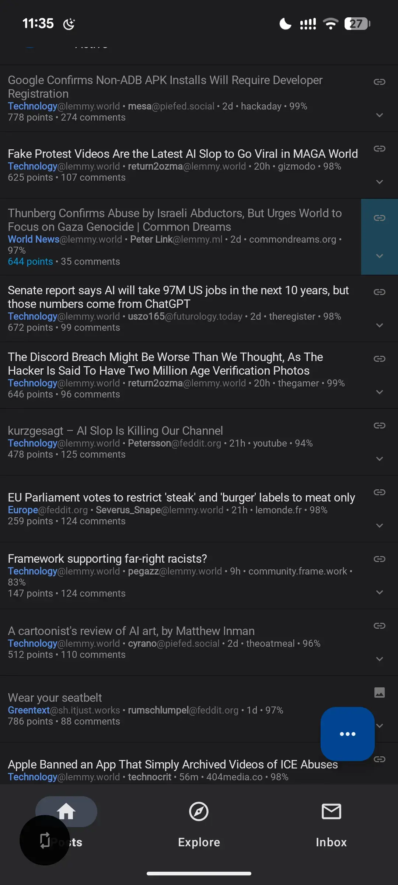This screenshot has width=398, height=885.
Task: Tap link icon on Thunberg Common Dreams post
Action: tap(379, 218)
